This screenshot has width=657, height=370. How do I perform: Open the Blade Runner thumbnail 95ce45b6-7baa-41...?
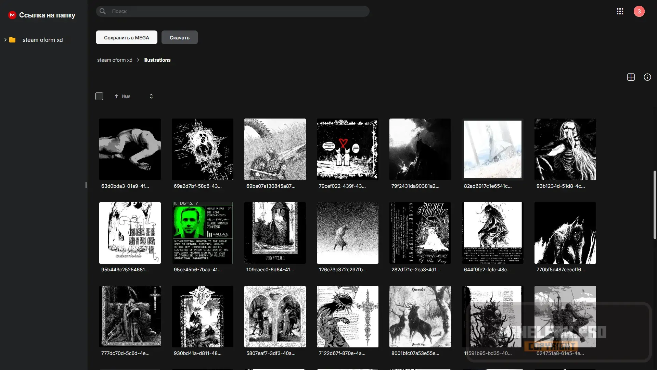click(x=203, y=233)
